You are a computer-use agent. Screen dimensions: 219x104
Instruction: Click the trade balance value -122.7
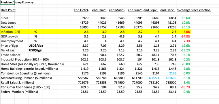pos(120,55)
